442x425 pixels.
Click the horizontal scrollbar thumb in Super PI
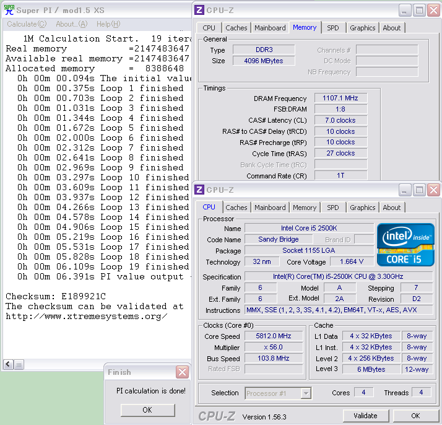coord(19,364)
